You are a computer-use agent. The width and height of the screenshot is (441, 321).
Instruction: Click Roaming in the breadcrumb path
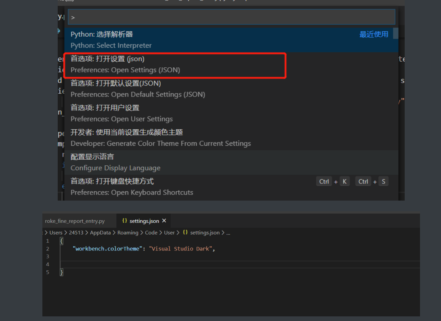click(x=128, y=233)
